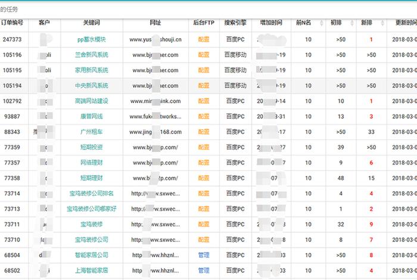417x280 pixels.
Task: Click 配置 for order 73710
Action: [204, 240]
